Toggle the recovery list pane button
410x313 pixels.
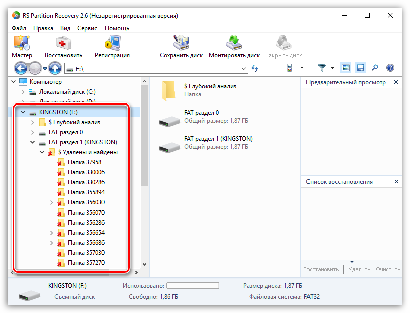tap(361, 68)
